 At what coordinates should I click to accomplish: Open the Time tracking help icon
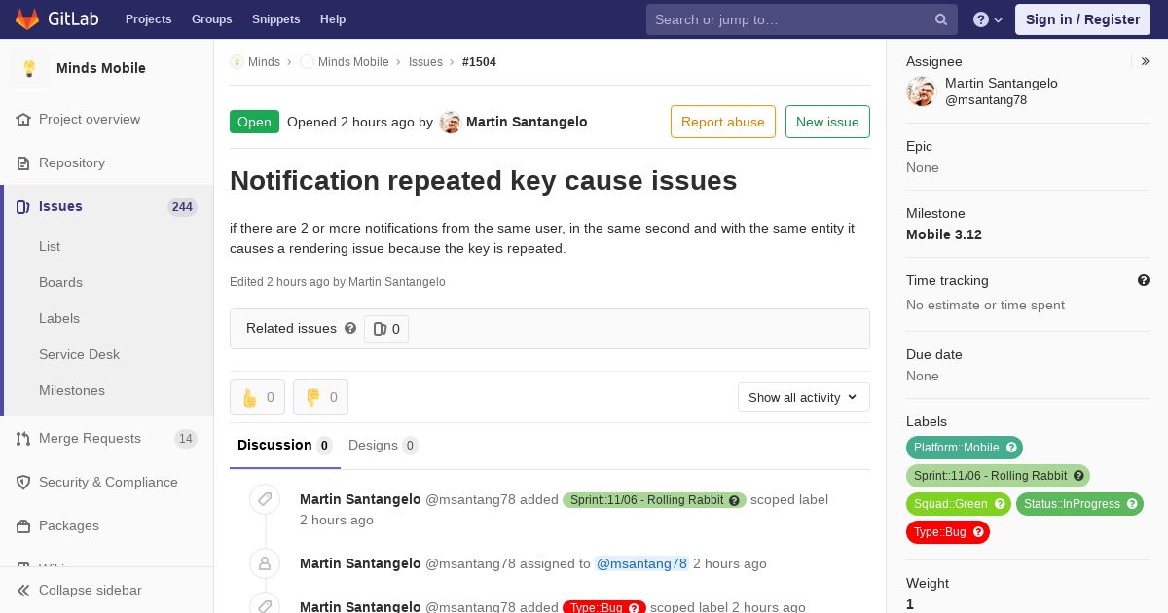point(1144,280)
